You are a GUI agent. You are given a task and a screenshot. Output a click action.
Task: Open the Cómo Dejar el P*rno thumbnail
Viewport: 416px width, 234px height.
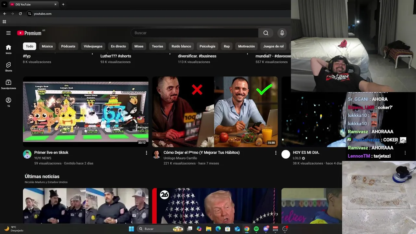tap(215, 112)
